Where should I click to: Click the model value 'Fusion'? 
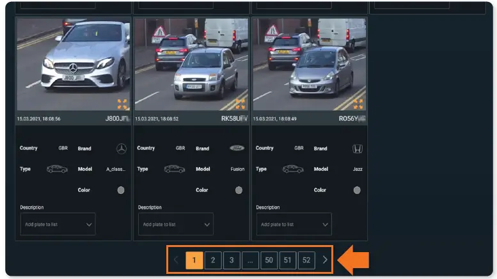[237, 170]
